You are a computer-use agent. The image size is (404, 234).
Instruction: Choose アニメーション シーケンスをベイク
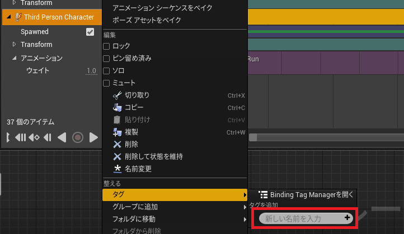(175, 8)
